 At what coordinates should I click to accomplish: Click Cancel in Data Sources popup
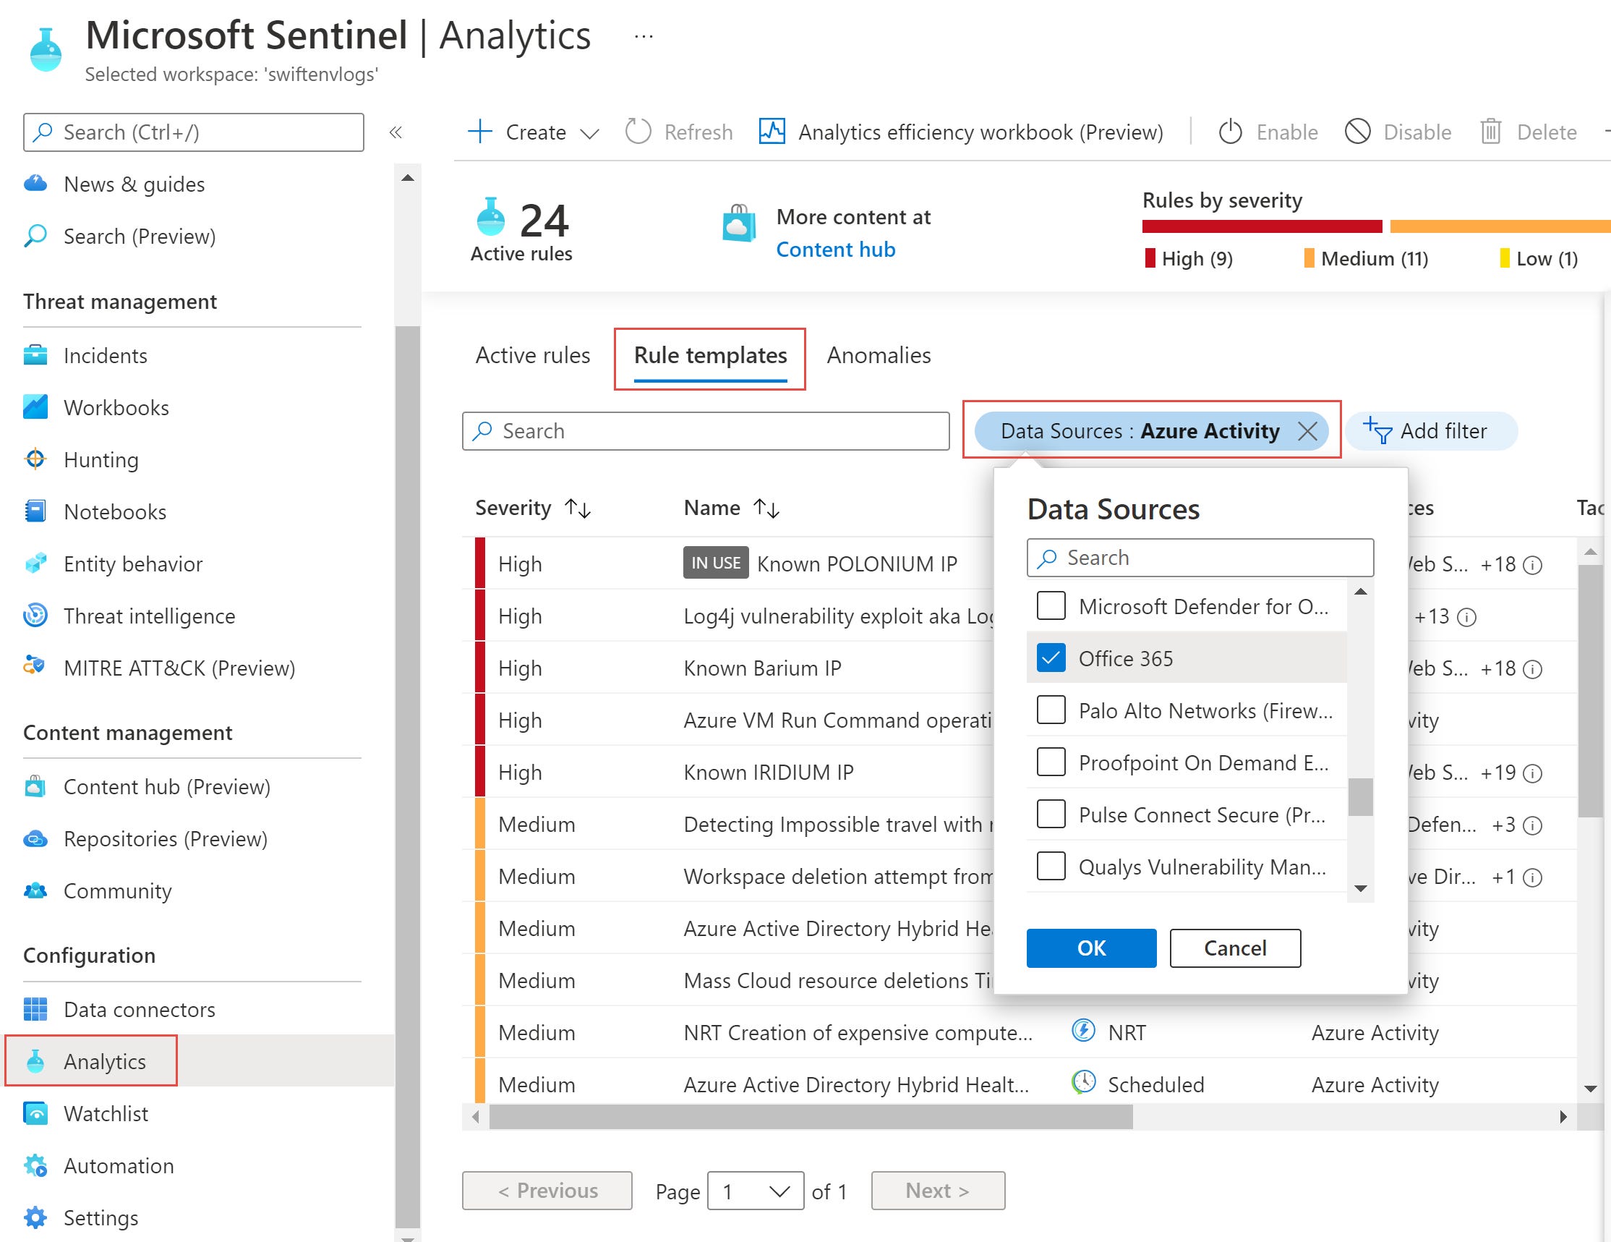(1236, 948)
